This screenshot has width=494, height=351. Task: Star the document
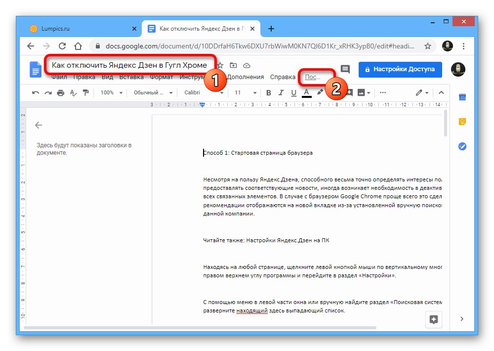click(x=220, y=66)
